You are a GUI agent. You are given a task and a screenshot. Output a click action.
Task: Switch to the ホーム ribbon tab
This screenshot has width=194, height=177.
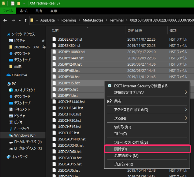pos(24,11)
